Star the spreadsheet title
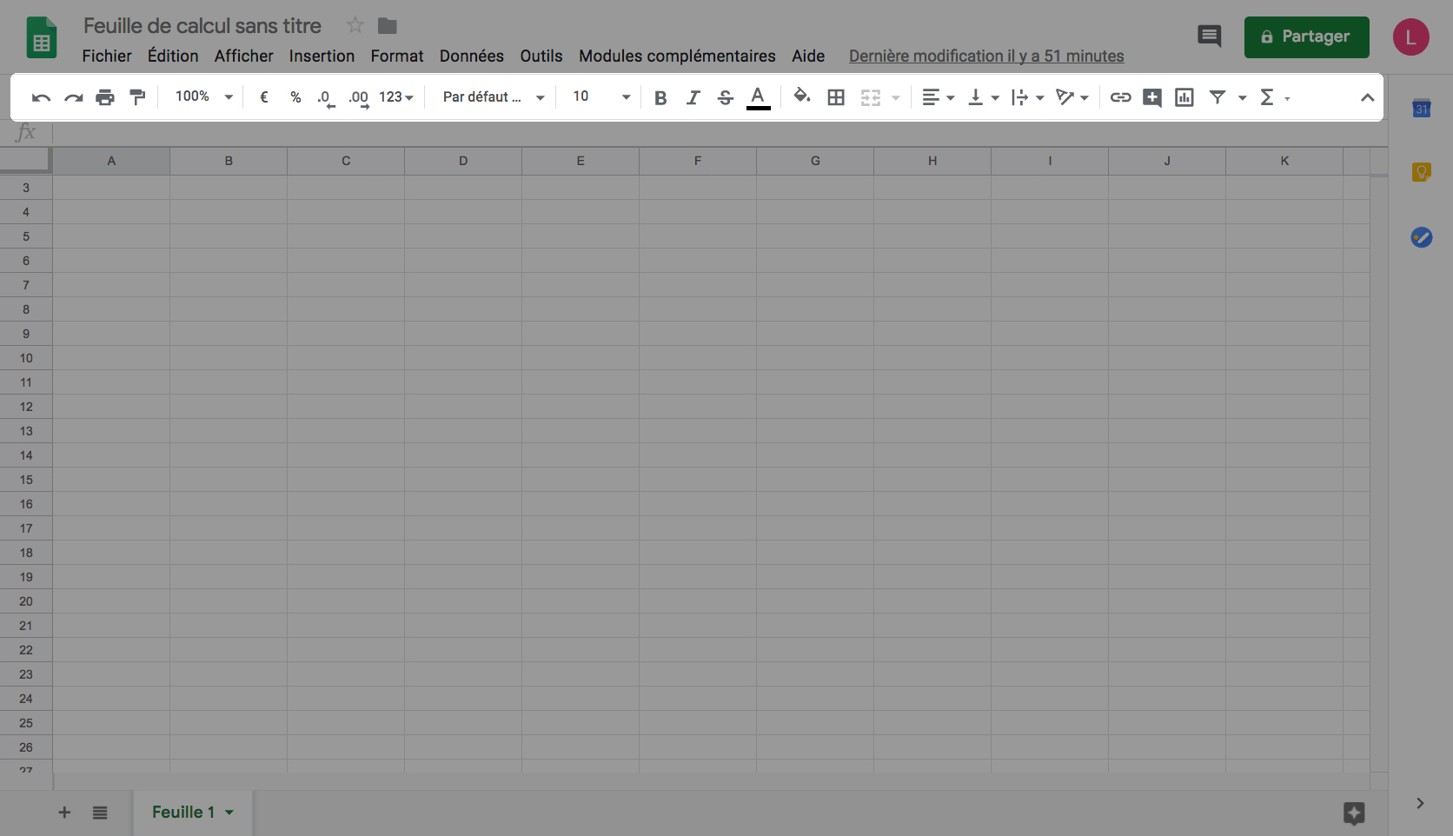 pos(355,25)
